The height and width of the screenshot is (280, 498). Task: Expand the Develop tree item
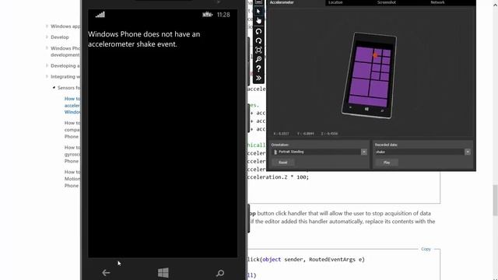coord(47,37)
